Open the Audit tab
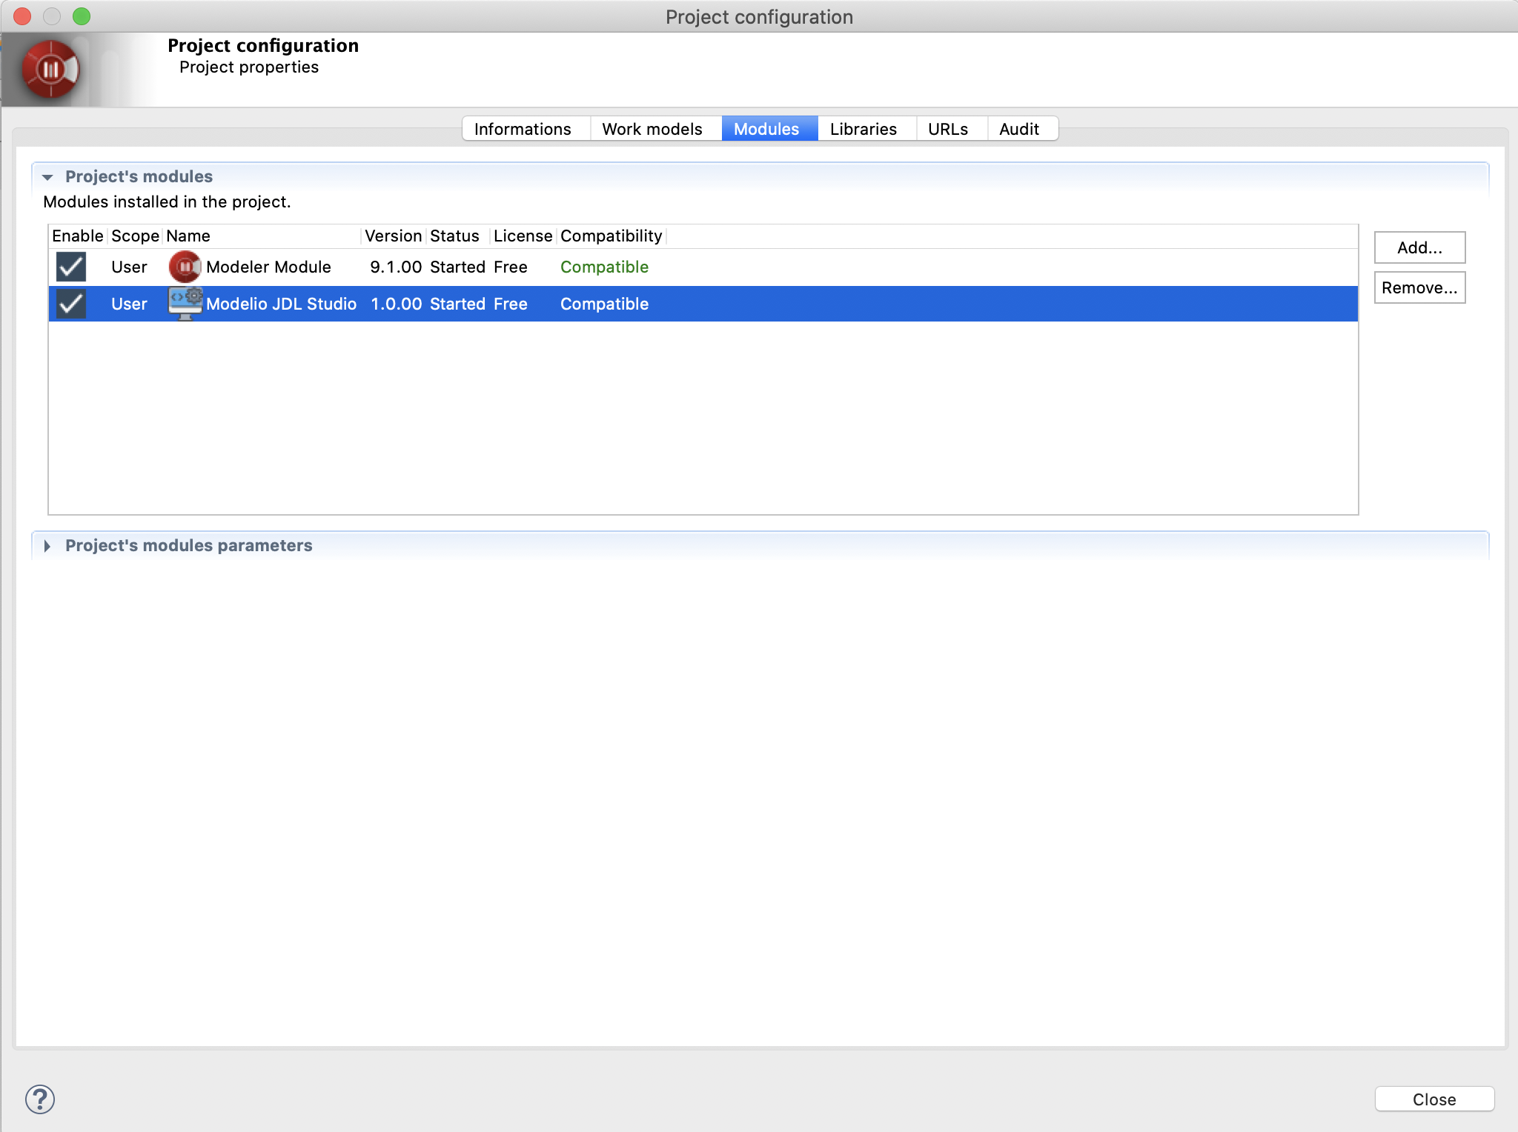 (x=1022, y=129)
